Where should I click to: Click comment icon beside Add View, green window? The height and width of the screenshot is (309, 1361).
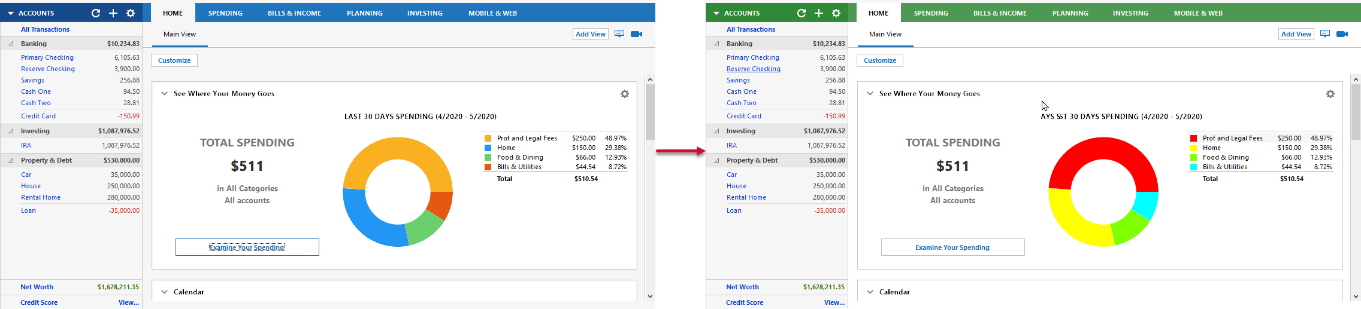[x=1325, y=34]
